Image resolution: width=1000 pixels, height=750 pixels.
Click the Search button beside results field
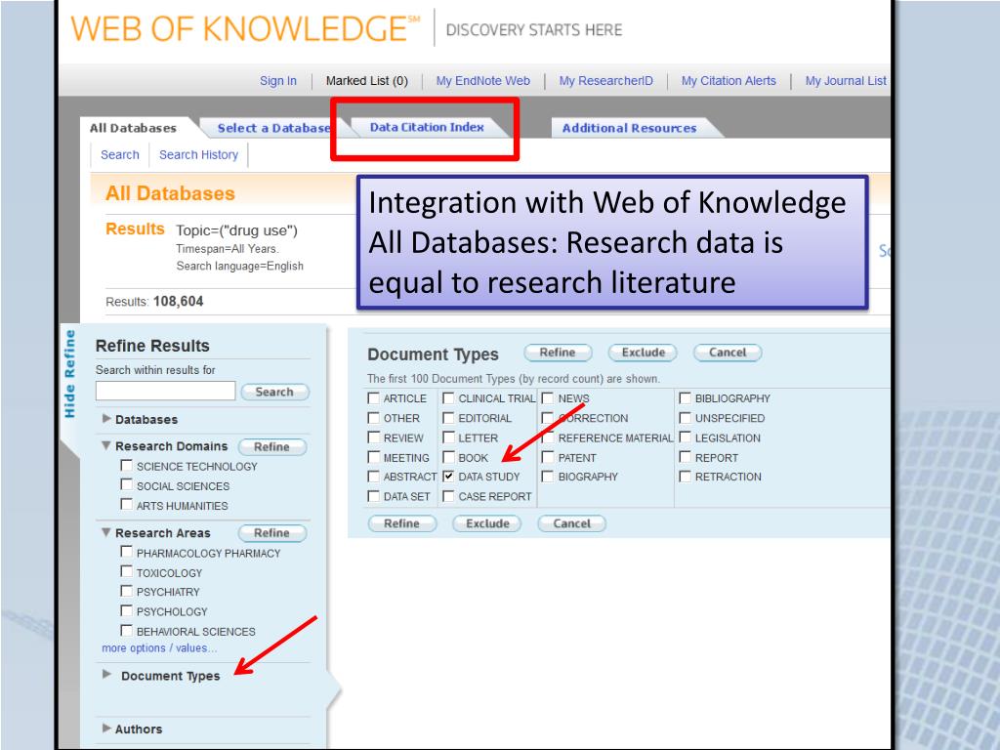tap(274, 392)
